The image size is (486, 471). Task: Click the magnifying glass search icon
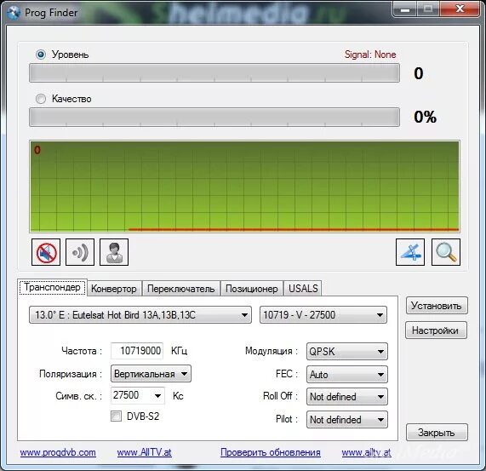(446, 252)
